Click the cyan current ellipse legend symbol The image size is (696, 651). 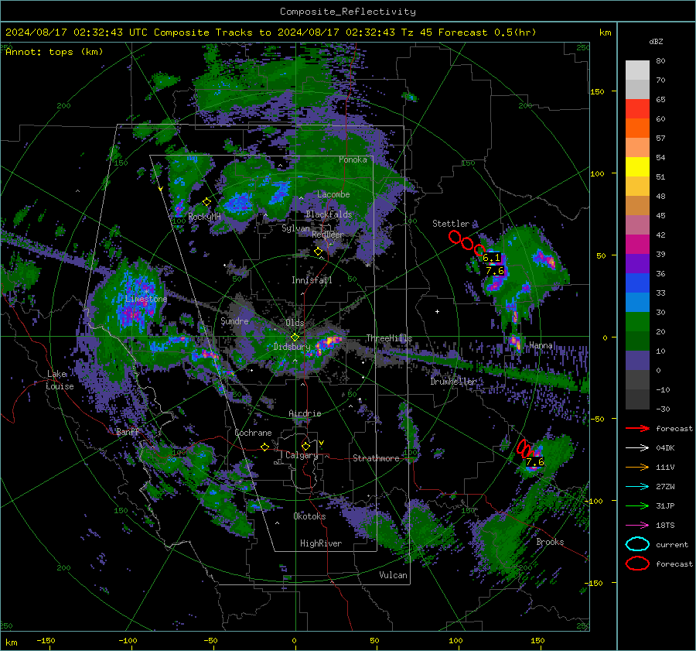click(637, 544)
